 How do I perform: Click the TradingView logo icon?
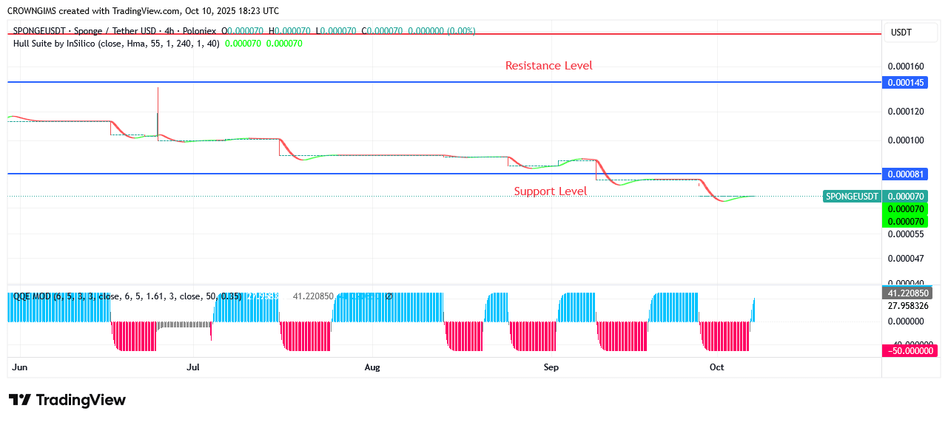tap(20, 400)
